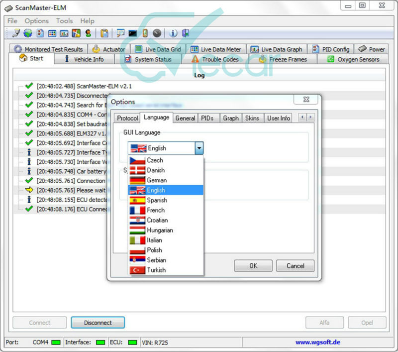Click the globe icon in the toolbar
Screen dimensions: 398x352
pos(28,33)
